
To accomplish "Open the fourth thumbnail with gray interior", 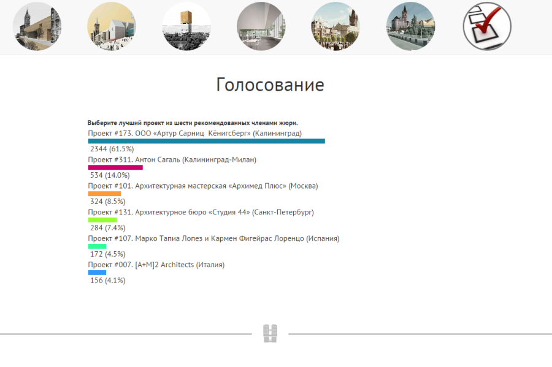I will tap(261, 26).
